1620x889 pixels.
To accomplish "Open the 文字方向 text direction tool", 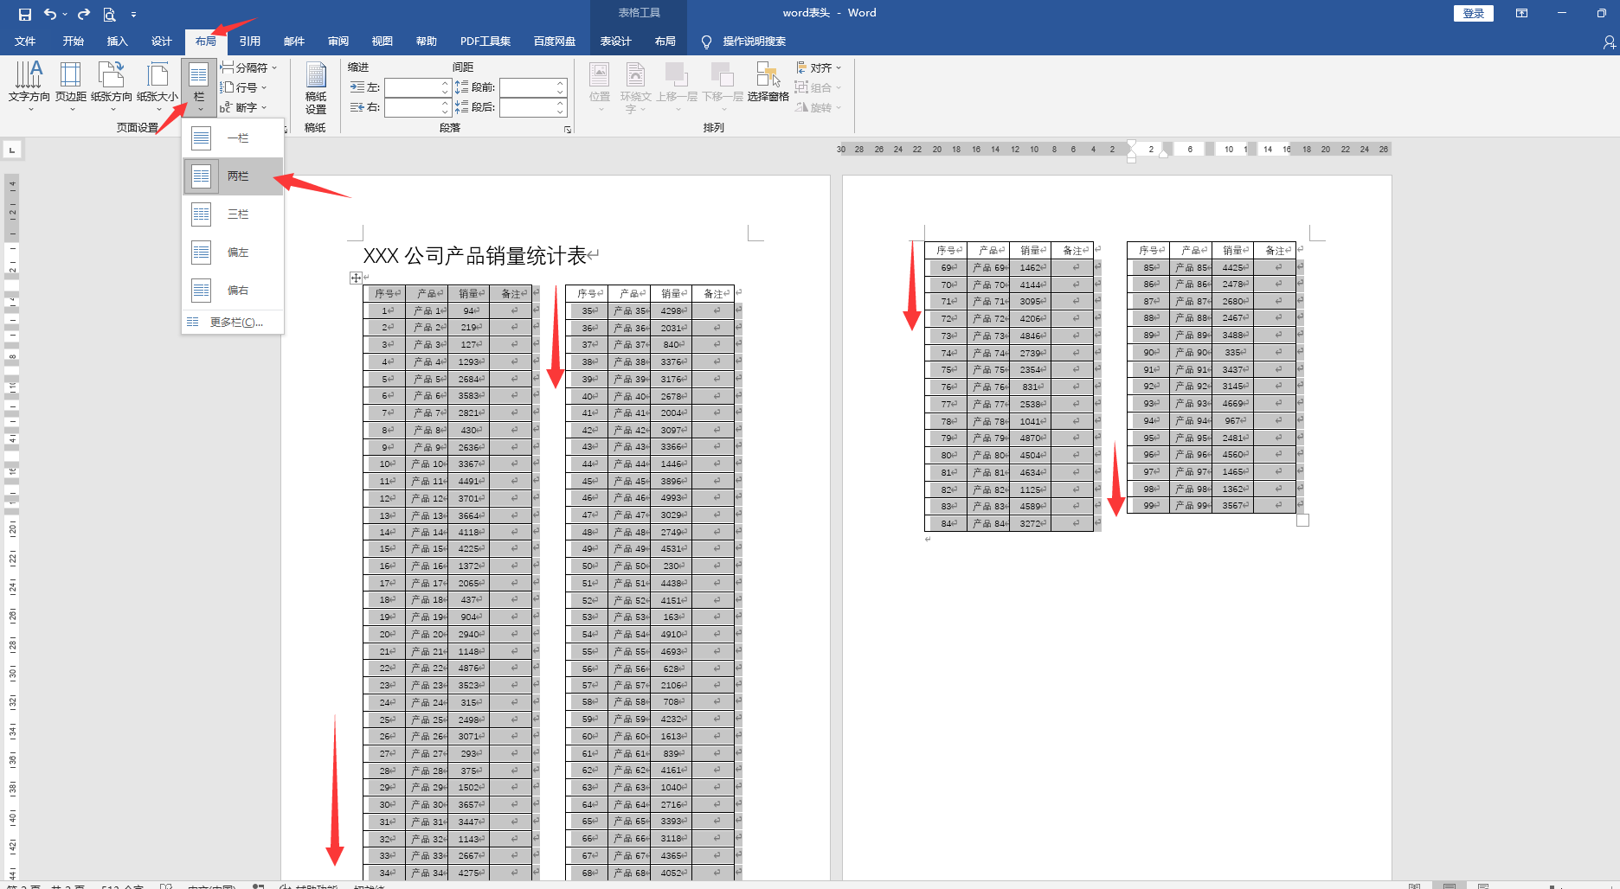I will [x=29, y=86].
